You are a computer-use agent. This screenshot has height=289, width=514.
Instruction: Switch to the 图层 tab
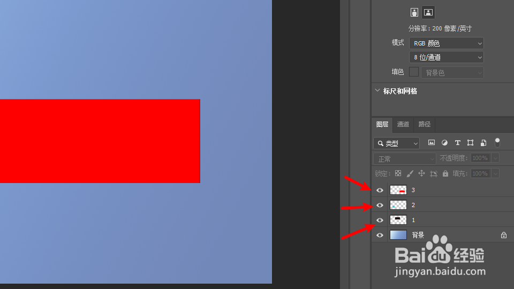point(382,124)
